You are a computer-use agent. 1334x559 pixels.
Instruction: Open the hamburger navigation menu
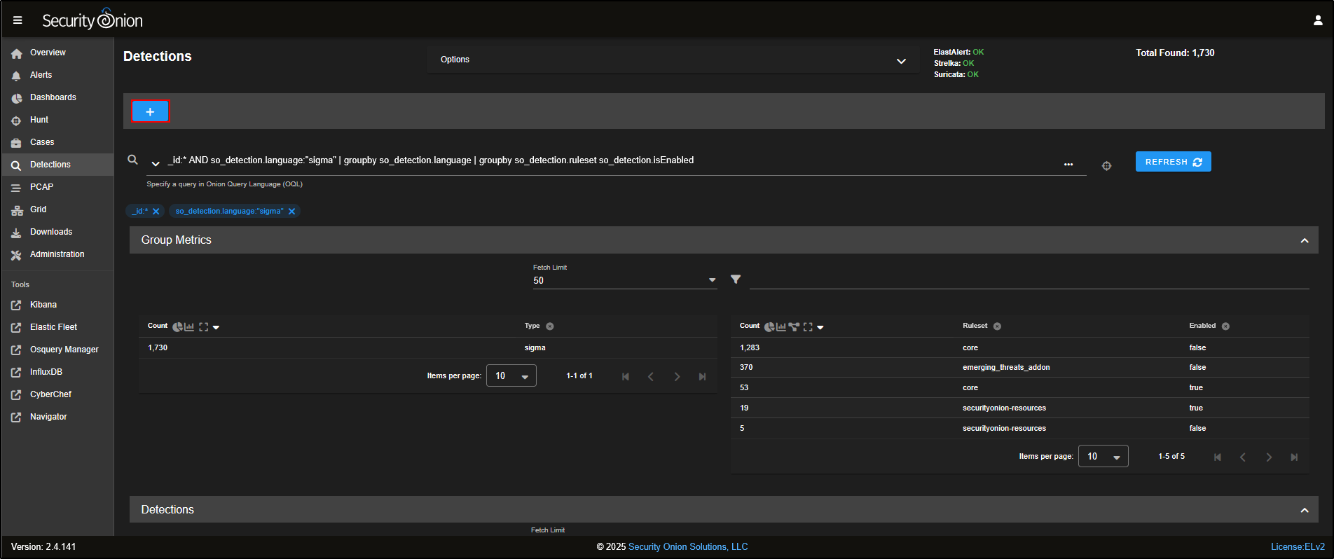[x=18, y=20]
